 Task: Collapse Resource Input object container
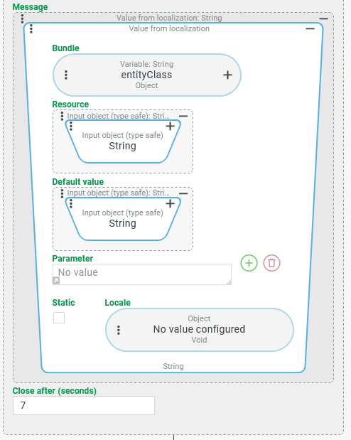point(183,116)
